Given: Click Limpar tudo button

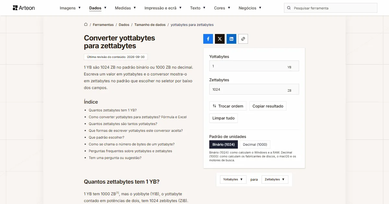Looking at the screenshot, I should point(224,118).
